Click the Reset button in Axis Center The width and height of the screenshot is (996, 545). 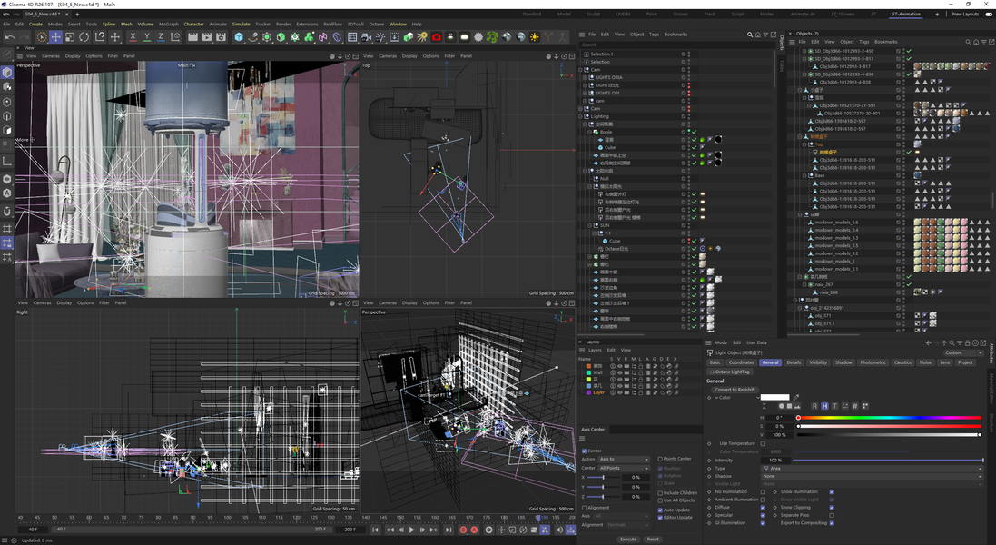click(x=653, y=539)
